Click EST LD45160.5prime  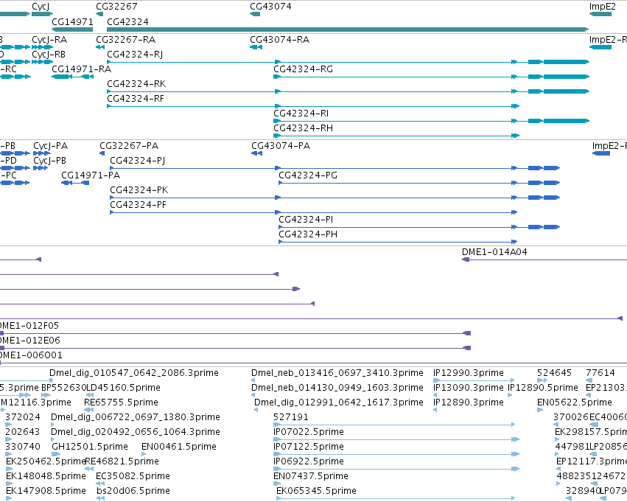(x=123, y=388)
